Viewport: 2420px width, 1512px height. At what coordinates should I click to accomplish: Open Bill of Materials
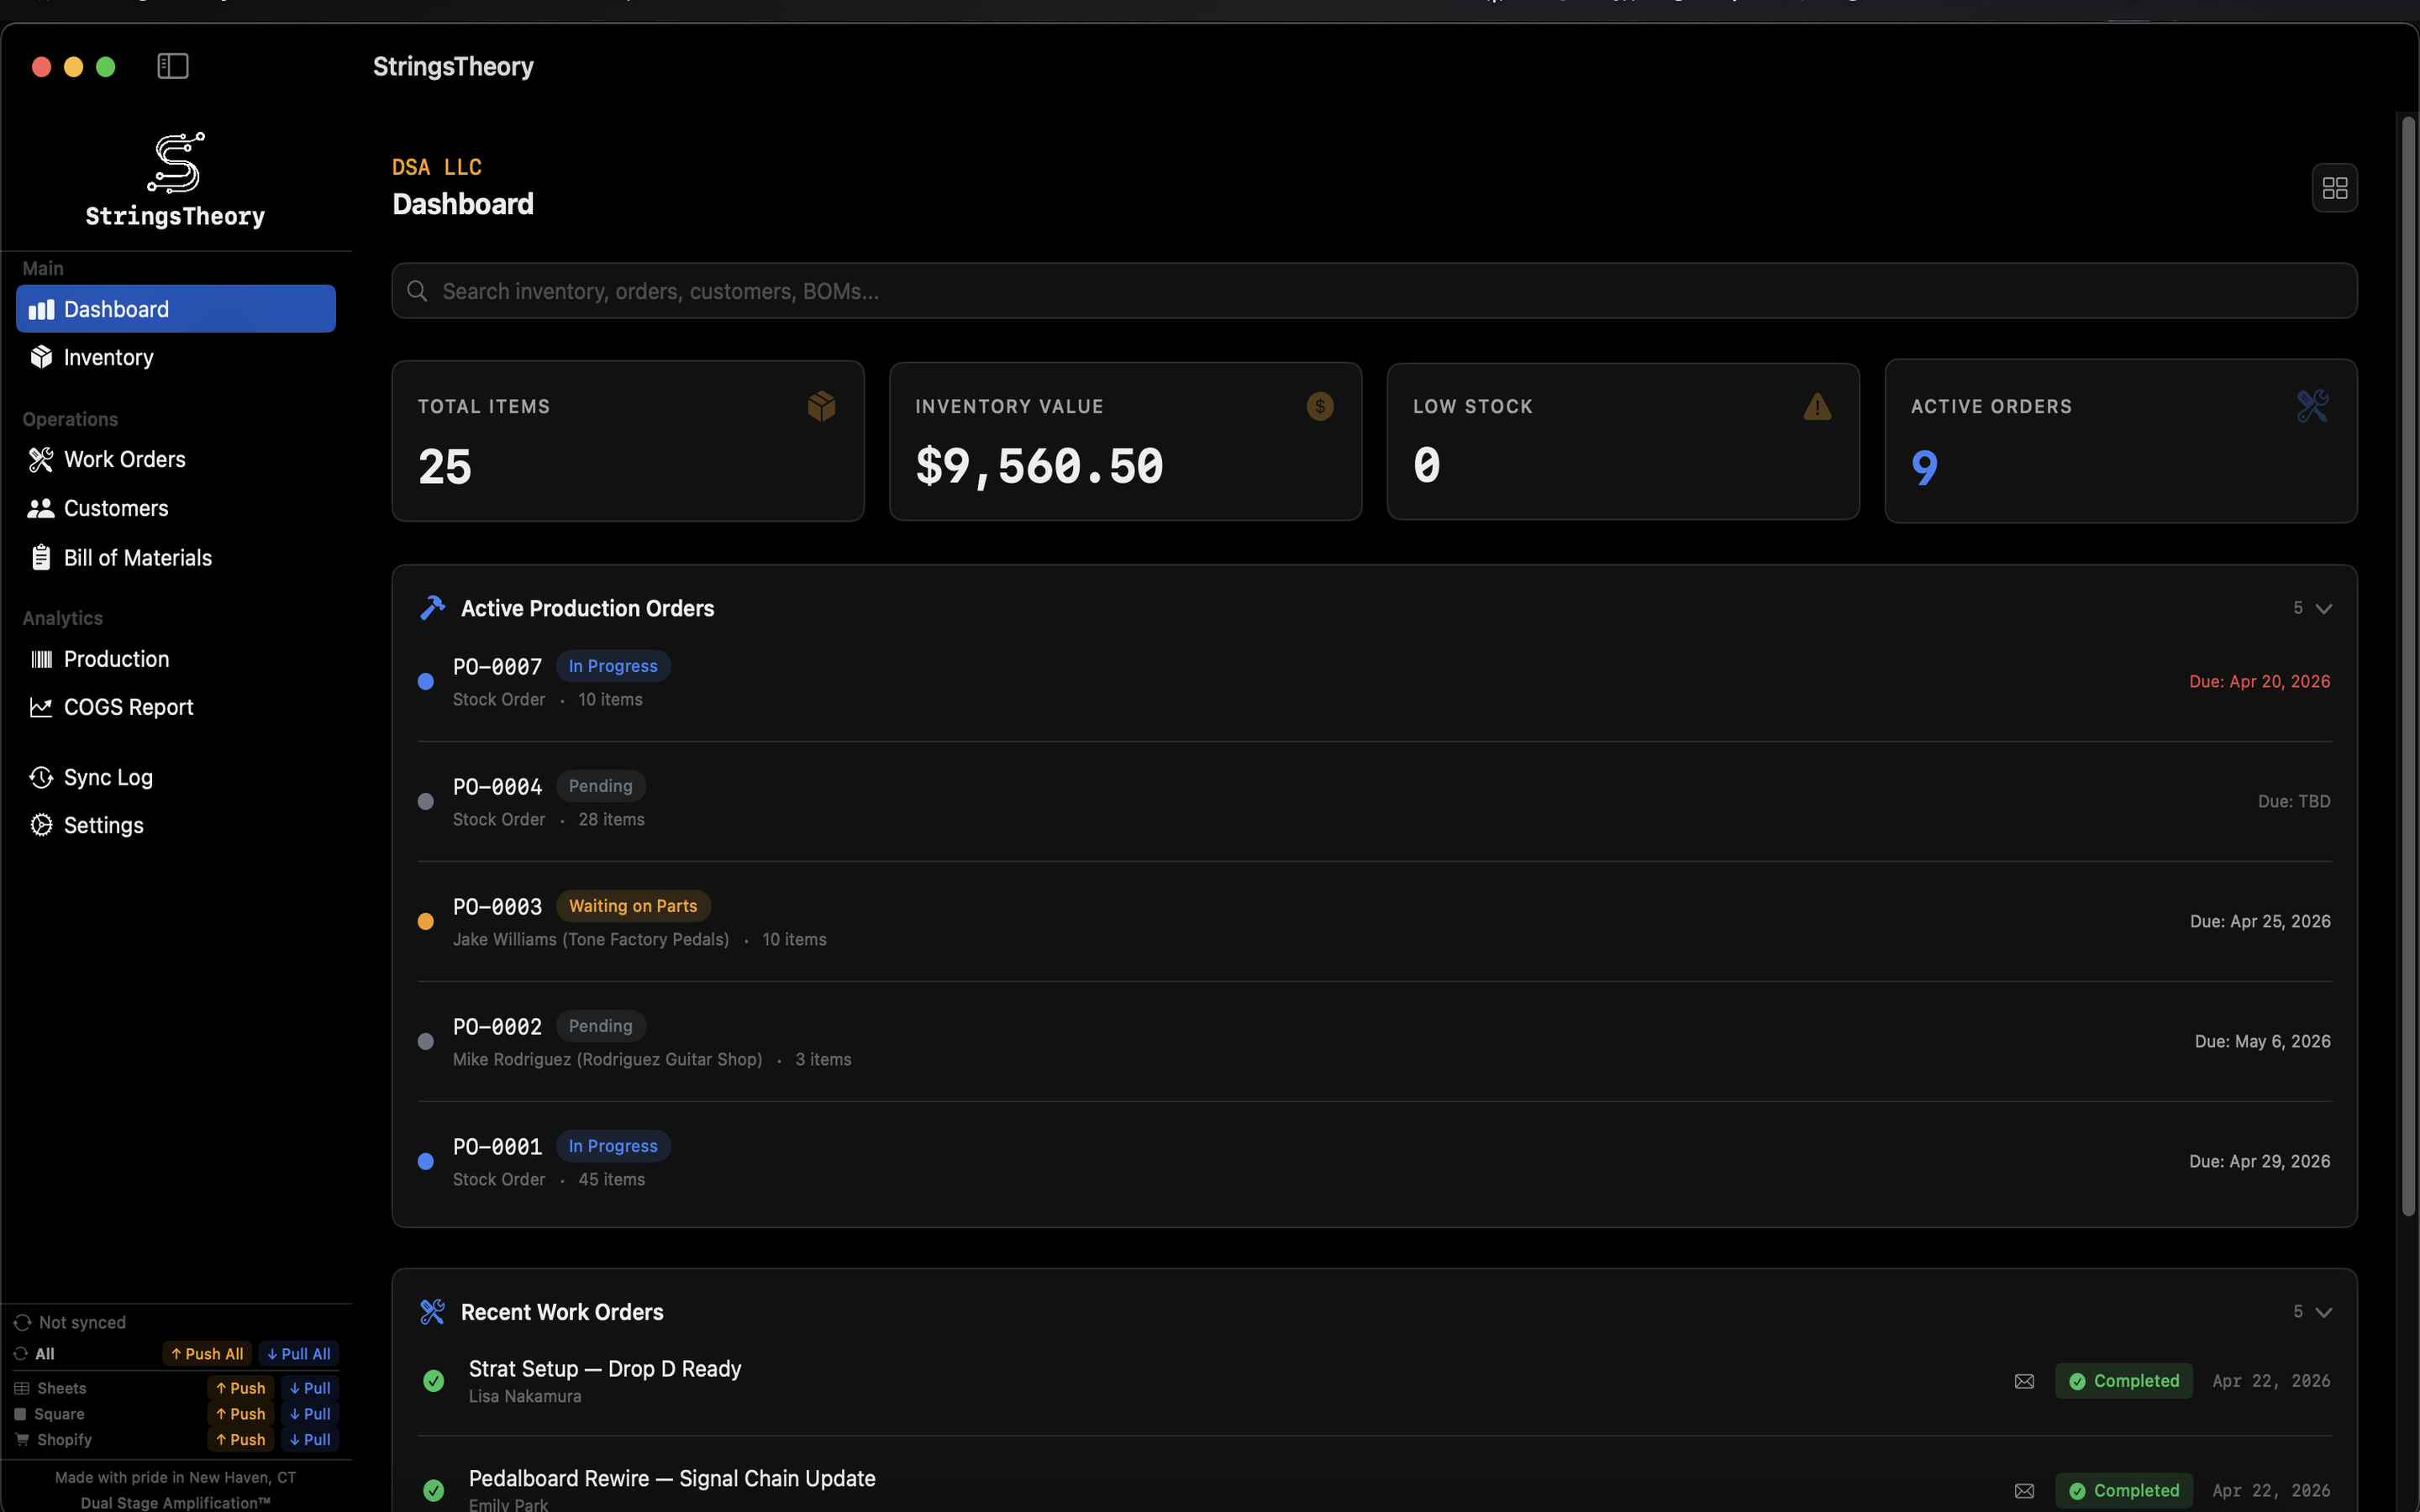coord(137,557)
